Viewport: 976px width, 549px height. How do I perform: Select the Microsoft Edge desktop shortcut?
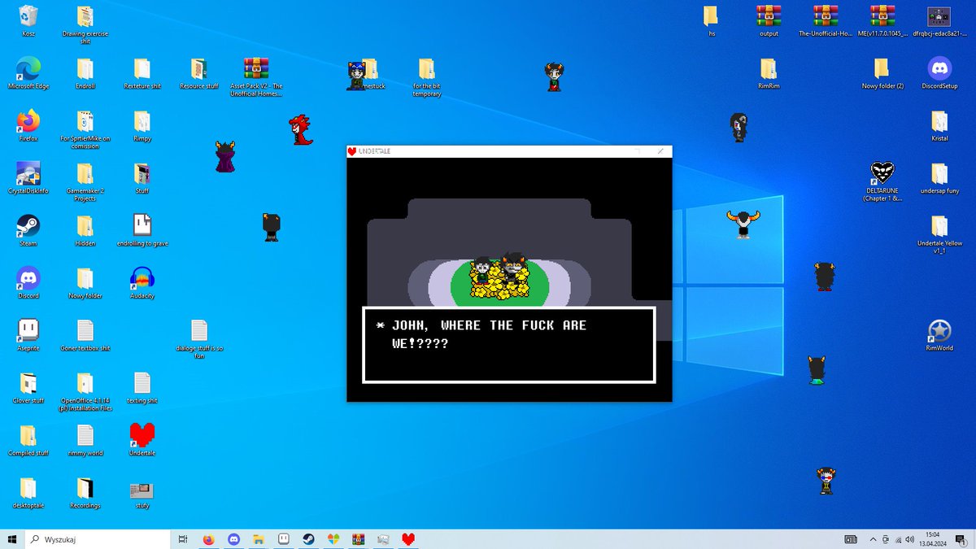(x=28, y=73)
